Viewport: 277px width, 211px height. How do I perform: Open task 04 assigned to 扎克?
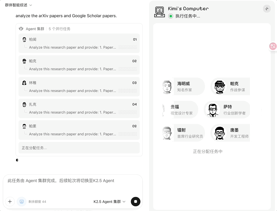pyautogui.click(x=79, y=108)
